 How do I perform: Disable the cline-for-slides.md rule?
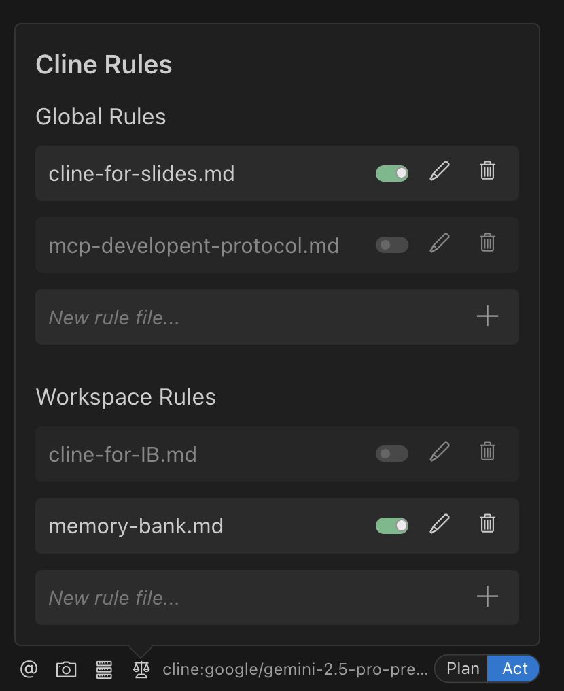pos(392,173)
